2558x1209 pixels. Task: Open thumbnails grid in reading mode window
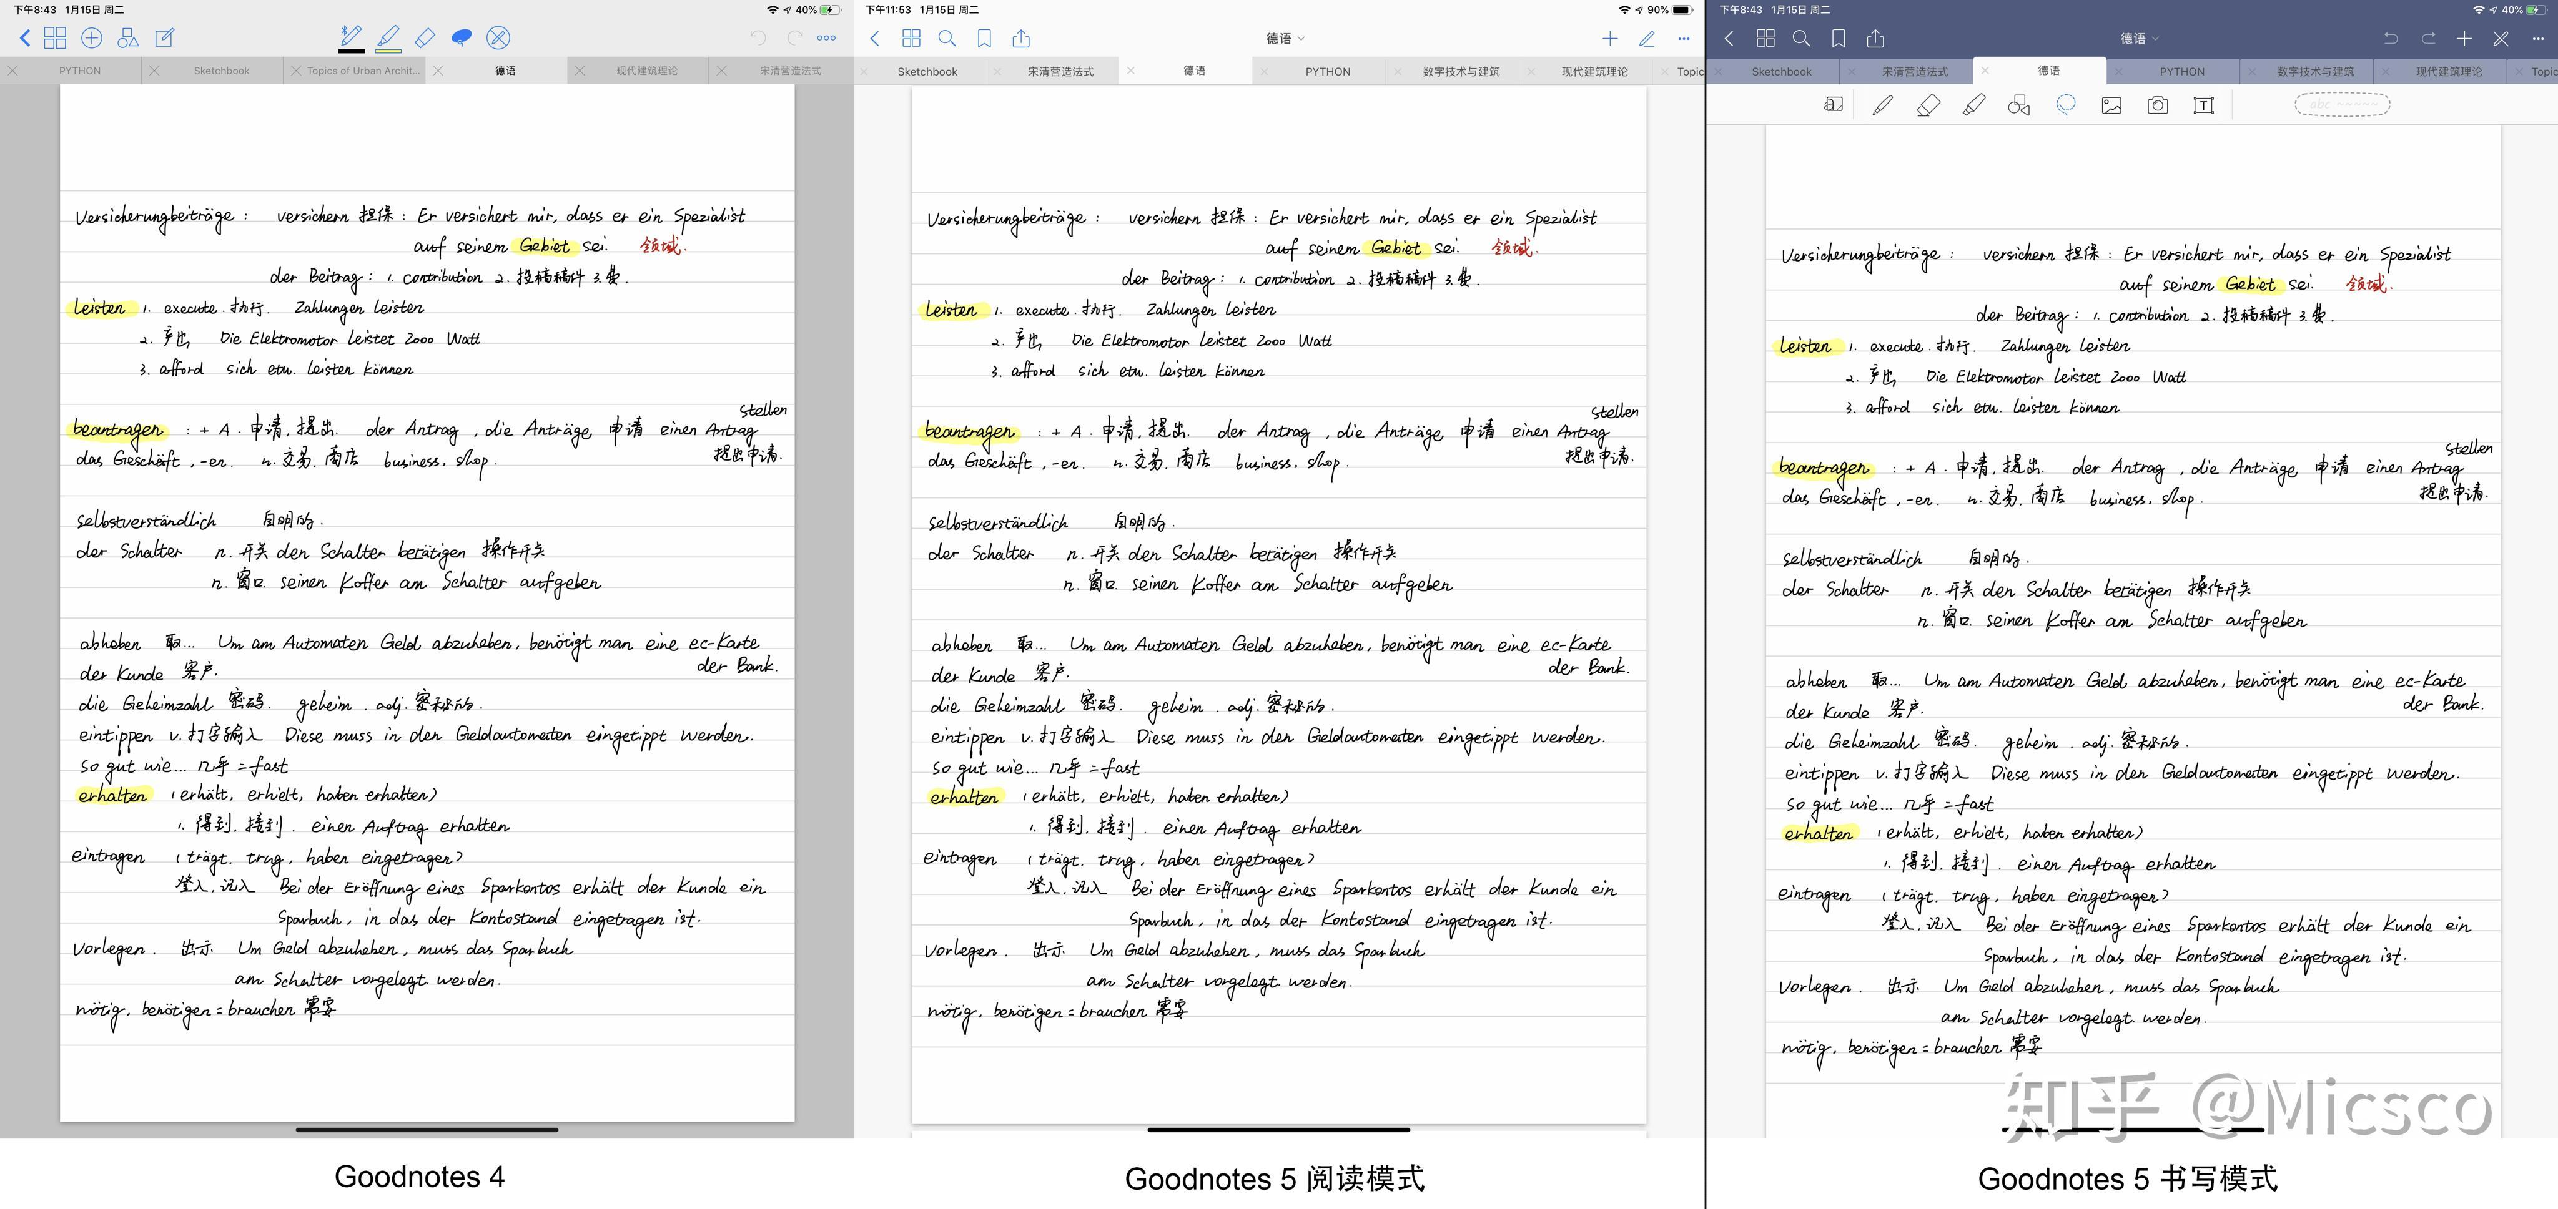[x=911, y=39]
